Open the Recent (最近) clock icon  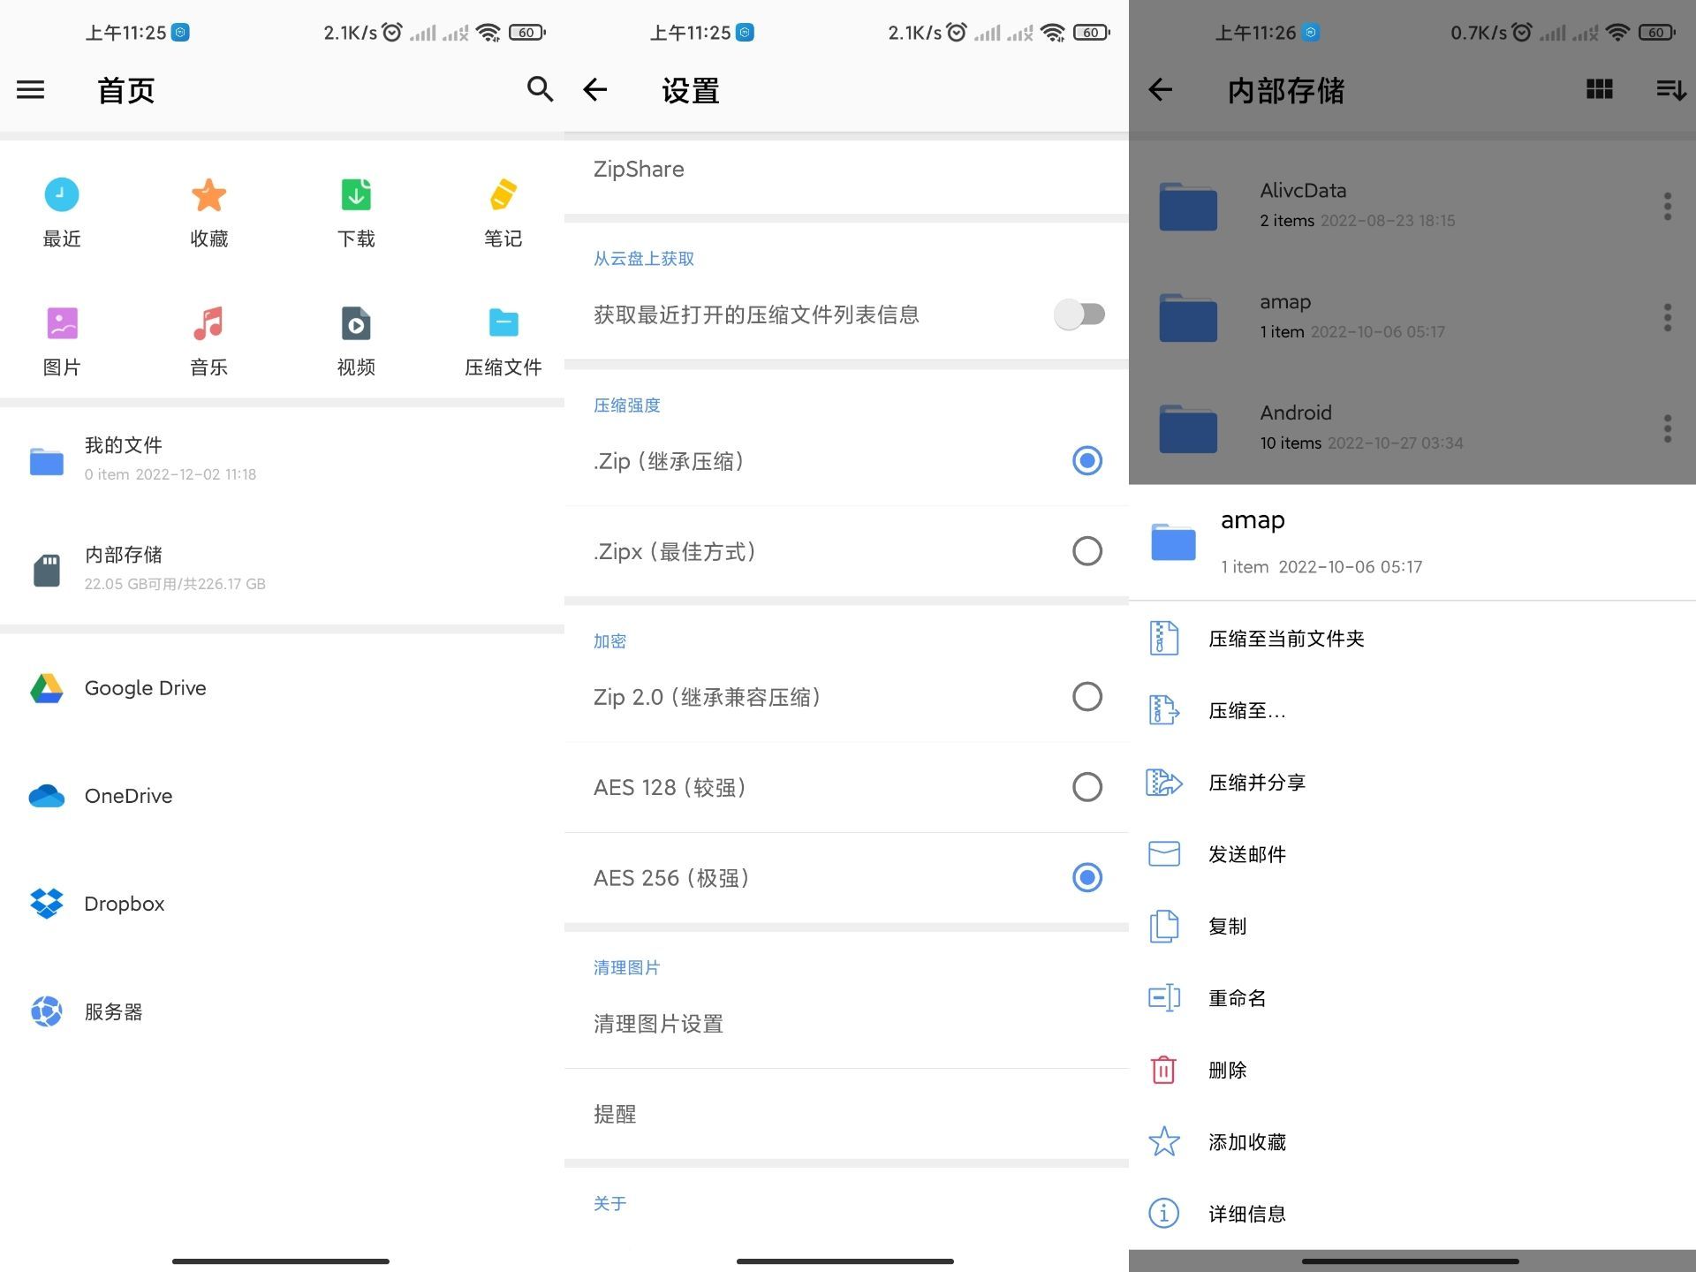point(62,194)
